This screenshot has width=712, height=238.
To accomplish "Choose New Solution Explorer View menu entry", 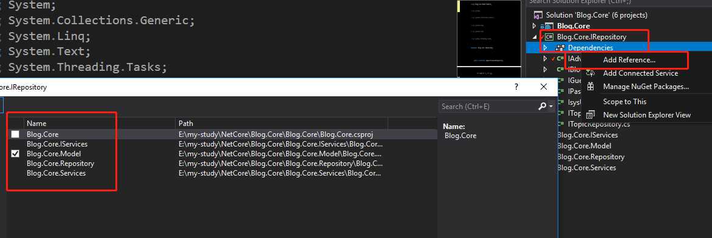I will [x=646, y=115].
